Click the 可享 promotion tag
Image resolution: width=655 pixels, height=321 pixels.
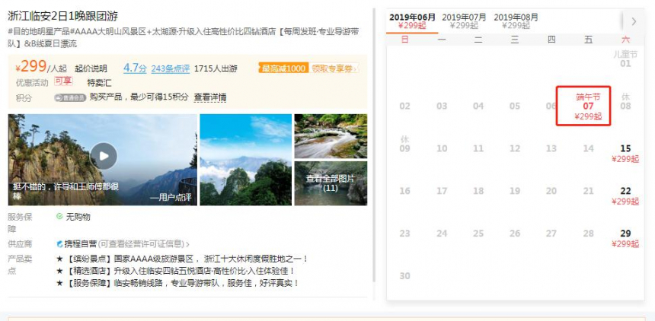point(63,81)
